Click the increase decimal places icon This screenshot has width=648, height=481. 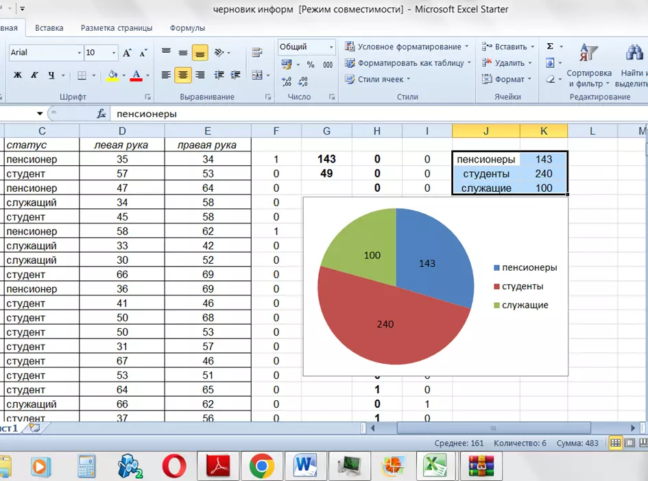[287, 81]
